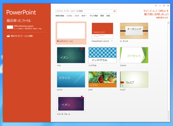The height and width of the screenshot is (126, 173).
Task: Click the オーガニック caption below the thumbnail
Action: (x=124, y=41)
